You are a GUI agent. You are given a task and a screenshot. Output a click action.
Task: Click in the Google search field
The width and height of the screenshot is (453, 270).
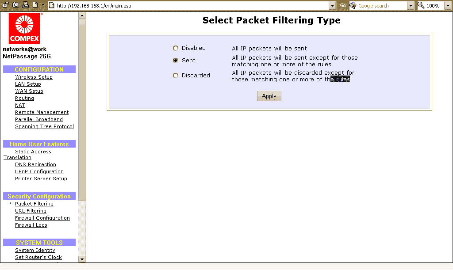click(381, 6)
